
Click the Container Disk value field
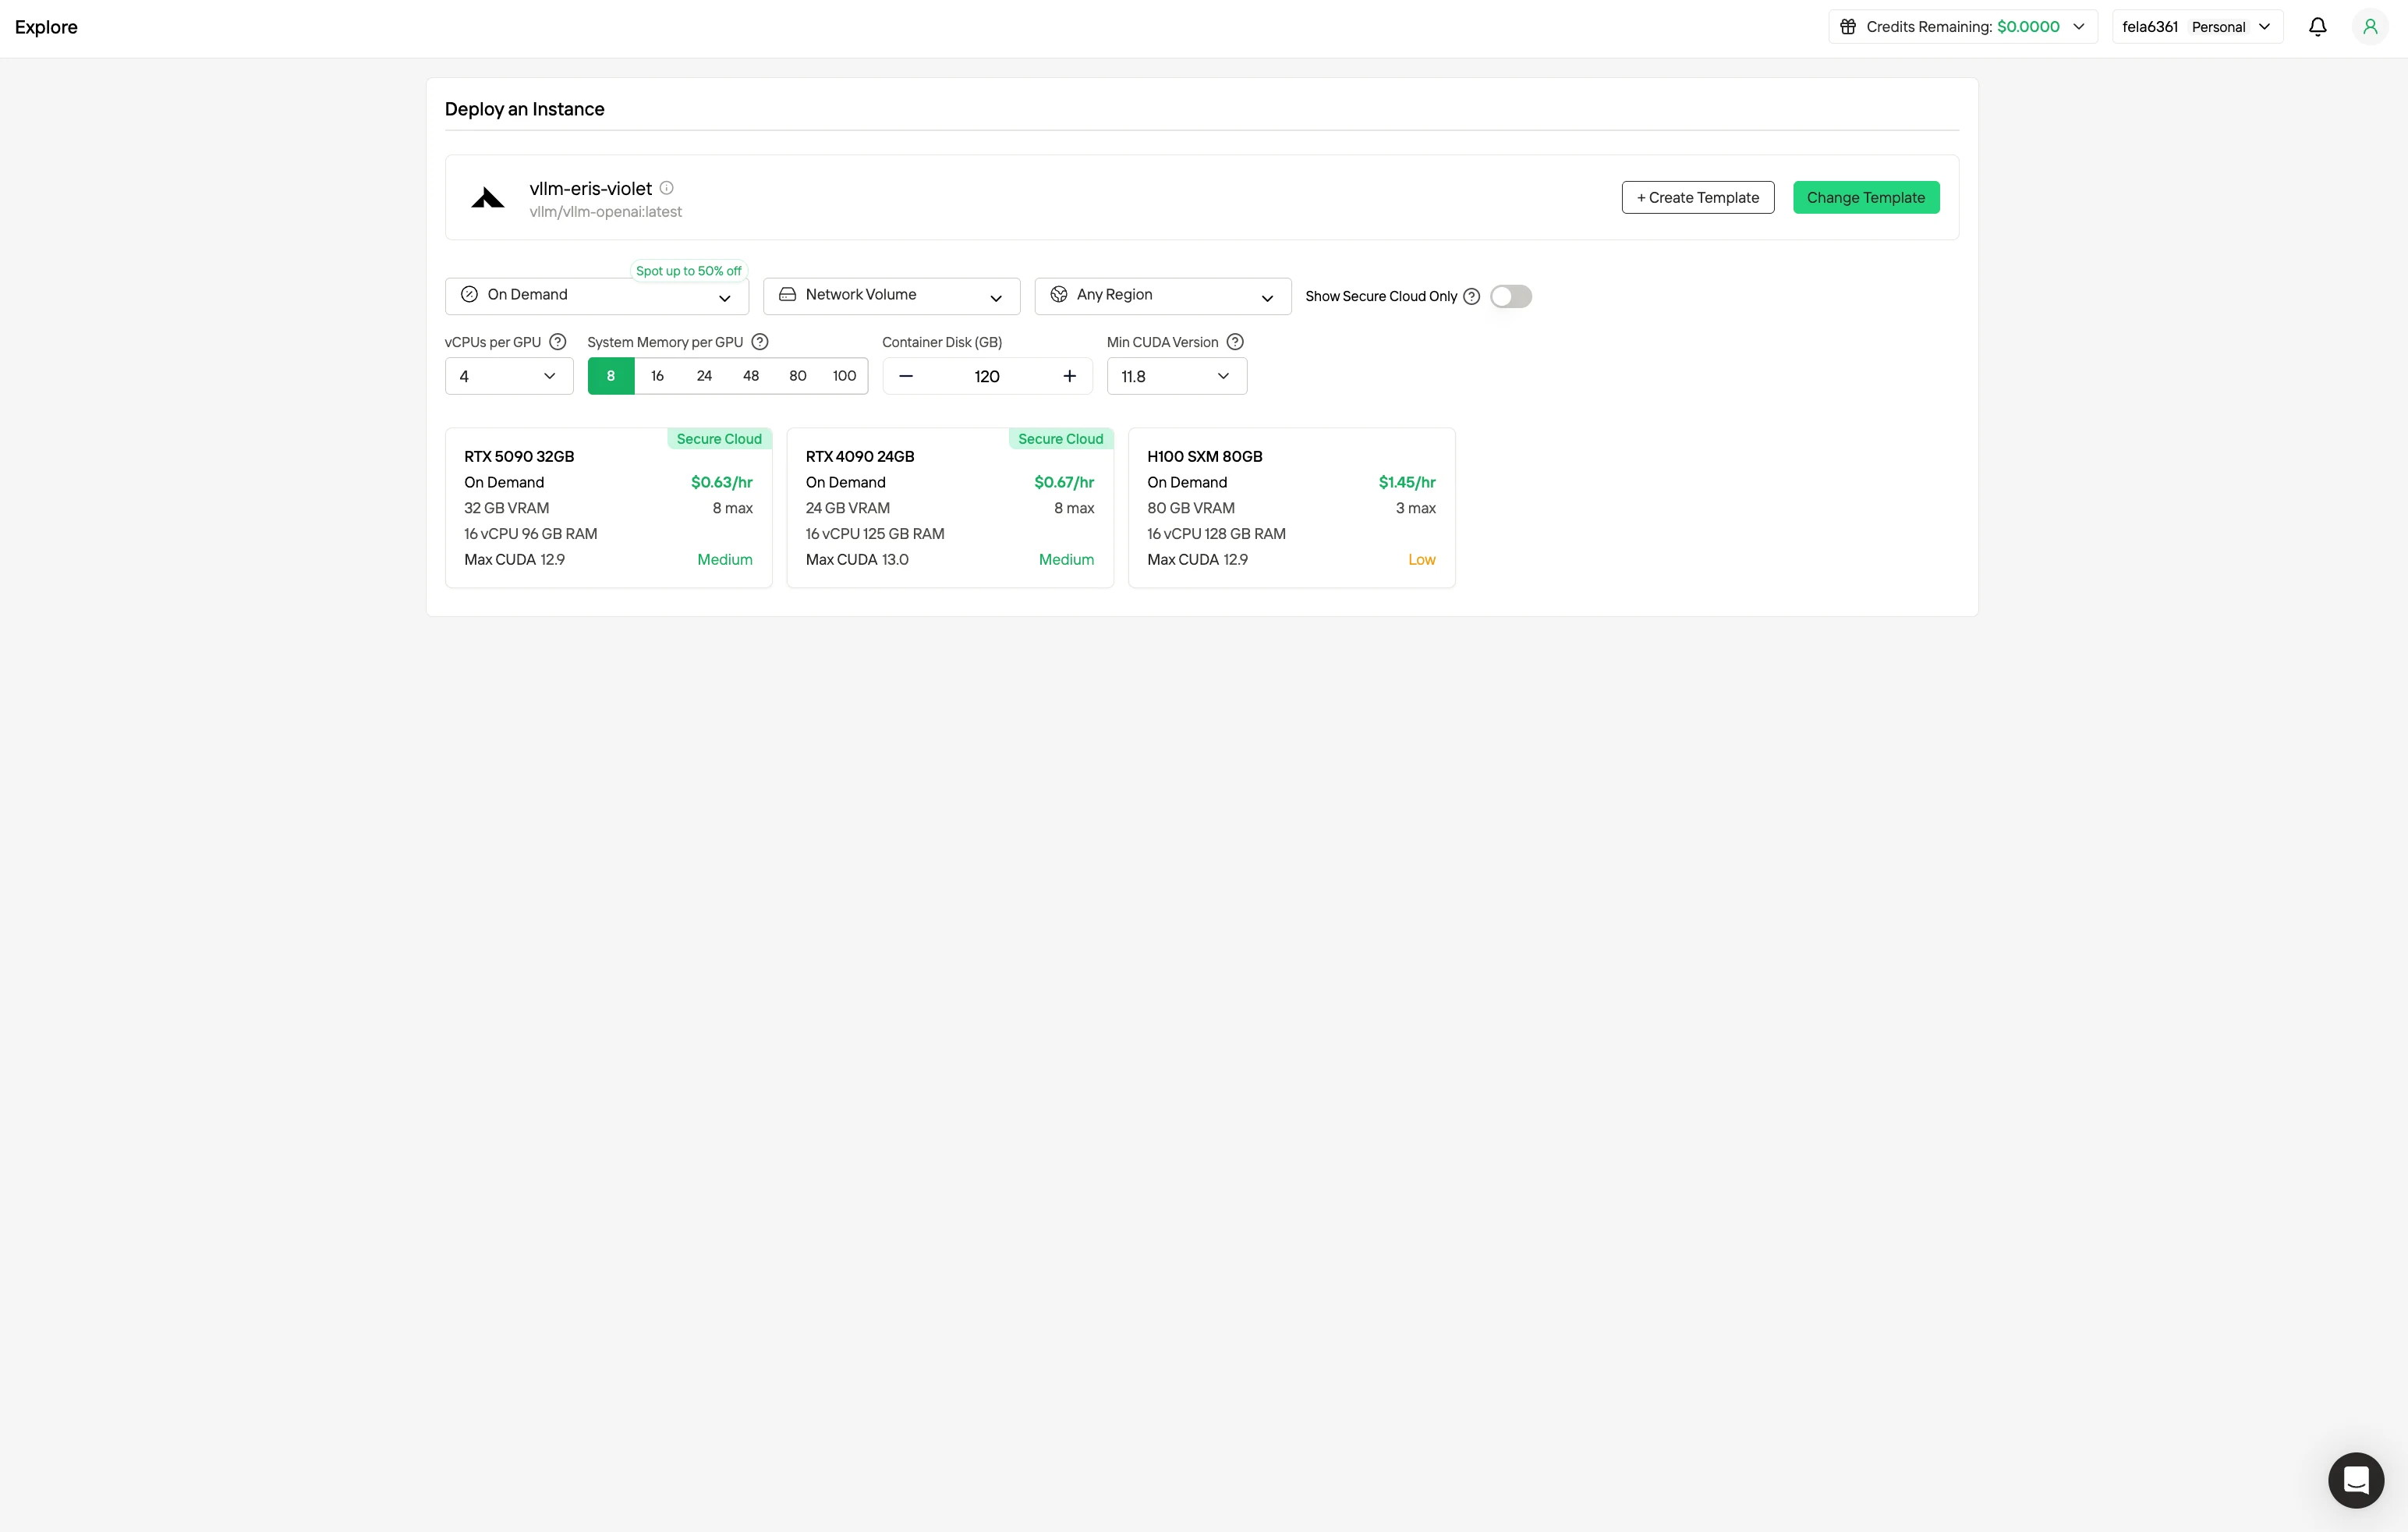tap(987, 376)
